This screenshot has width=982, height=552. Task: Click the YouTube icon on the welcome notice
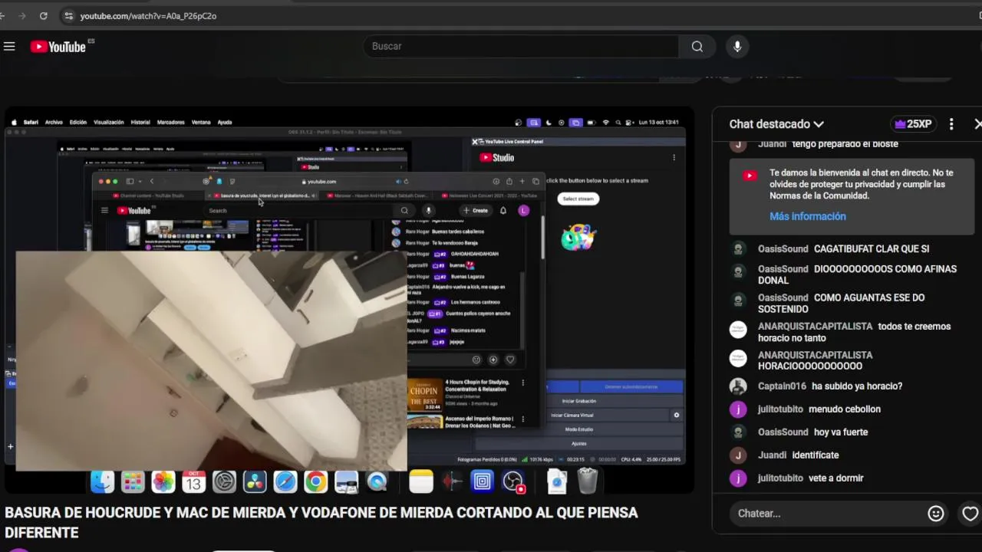pyautogui.click(x=750, y=176)
